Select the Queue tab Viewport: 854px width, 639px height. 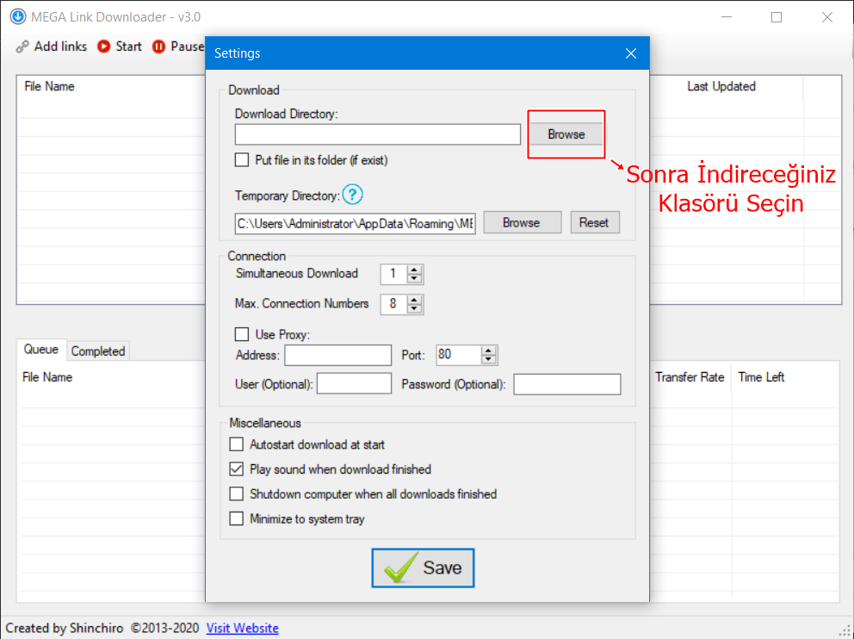(41, 350)
